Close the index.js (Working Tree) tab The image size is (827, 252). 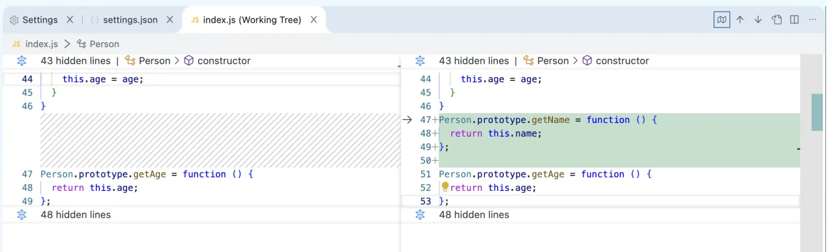click(314, 20)
